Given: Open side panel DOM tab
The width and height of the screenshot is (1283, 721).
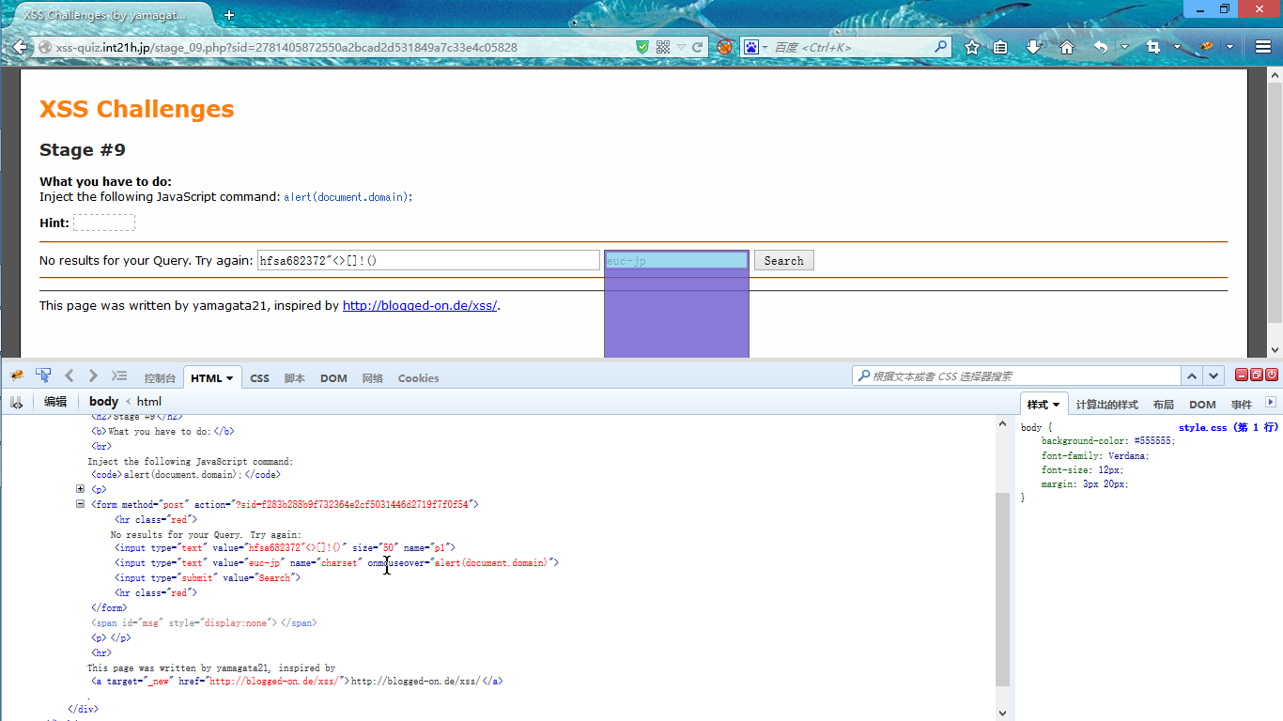Looking at the screenshot, I should (x=1202, y=405).
